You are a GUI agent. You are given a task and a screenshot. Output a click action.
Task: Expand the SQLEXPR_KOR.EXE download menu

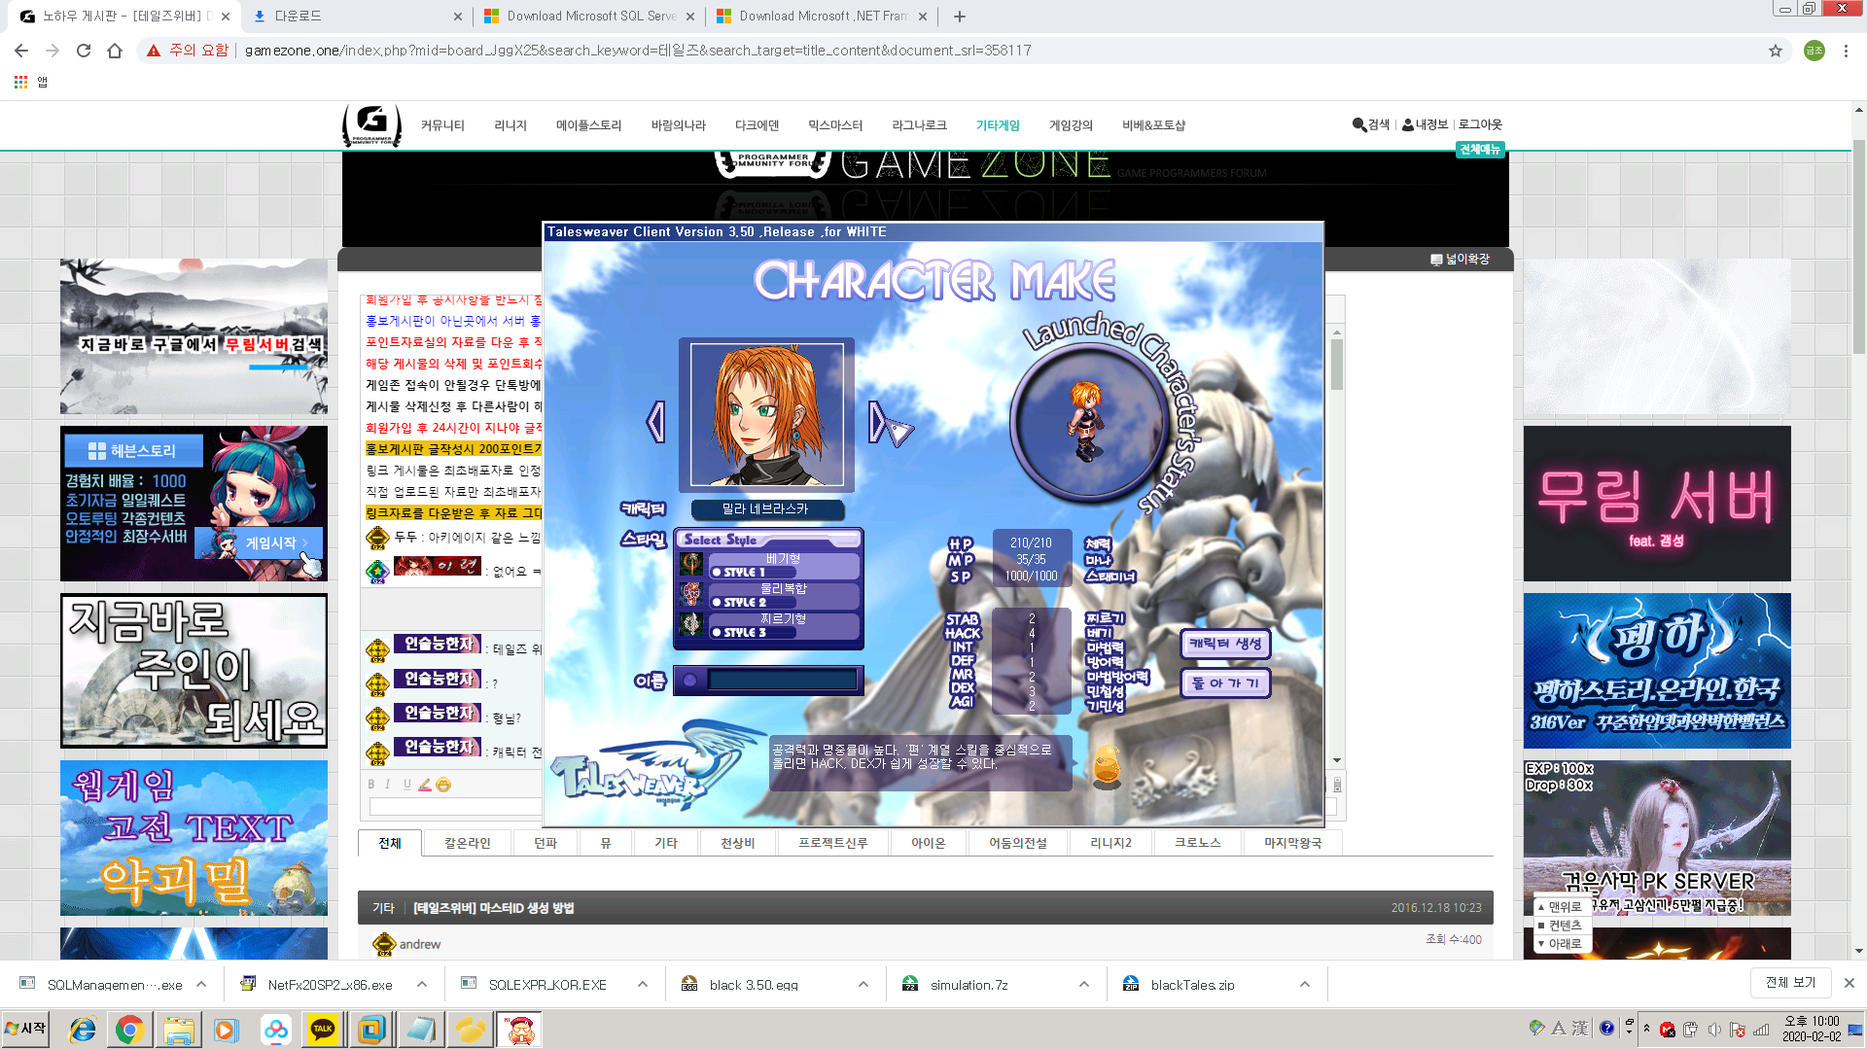(643, 984)
